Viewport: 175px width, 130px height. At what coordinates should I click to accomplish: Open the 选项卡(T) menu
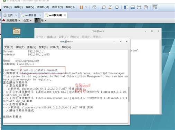coord(57,7)
